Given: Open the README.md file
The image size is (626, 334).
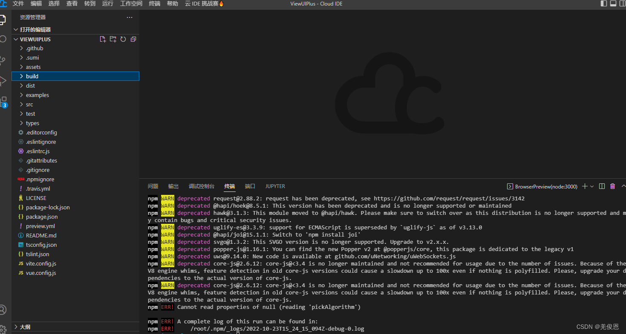Looking at the screenshot, I should pos(75,236).
